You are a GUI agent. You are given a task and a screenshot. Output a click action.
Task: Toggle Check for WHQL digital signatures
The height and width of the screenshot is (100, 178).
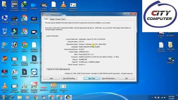tap(58, 69)
